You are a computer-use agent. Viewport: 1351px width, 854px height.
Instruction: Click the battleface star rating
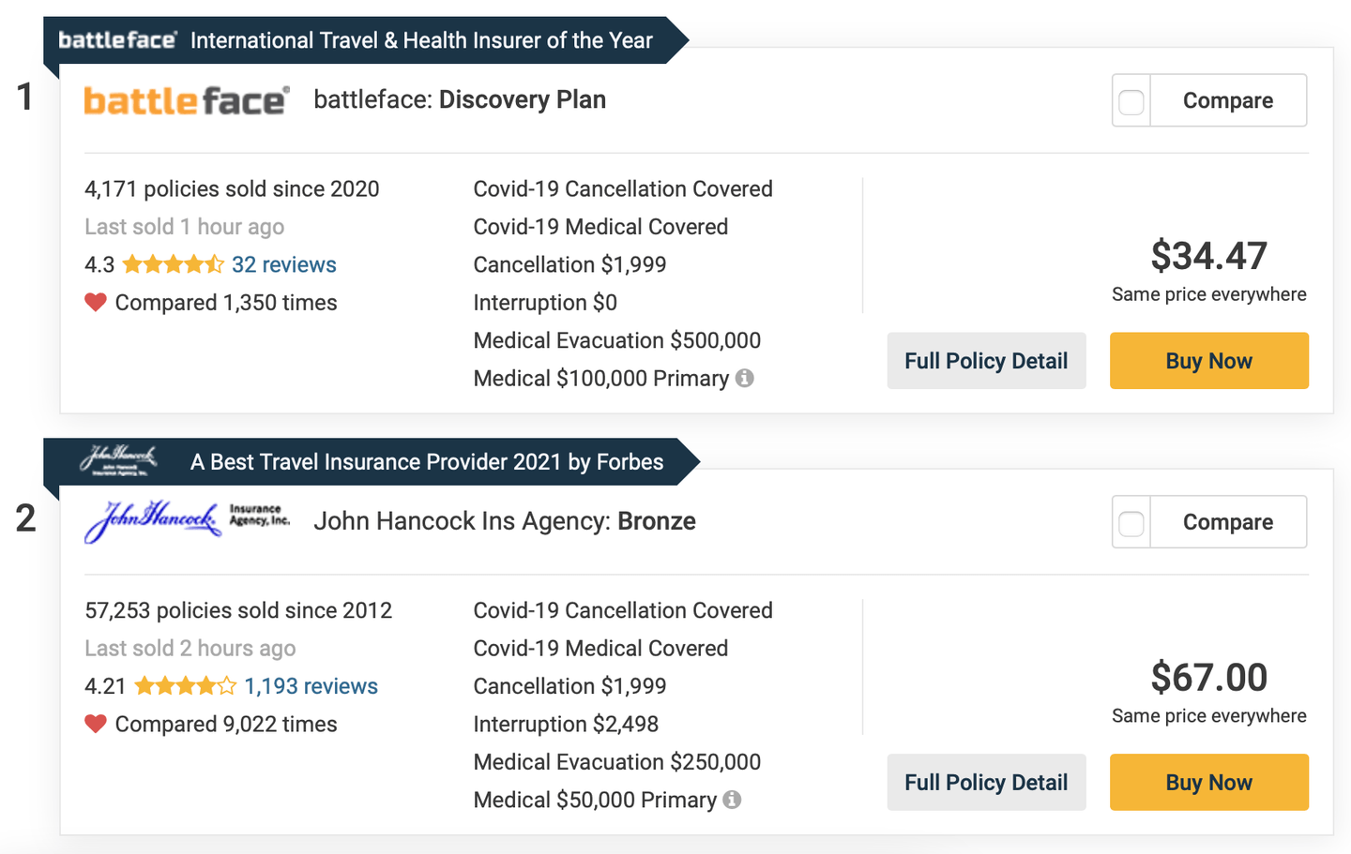pos(173,264)
